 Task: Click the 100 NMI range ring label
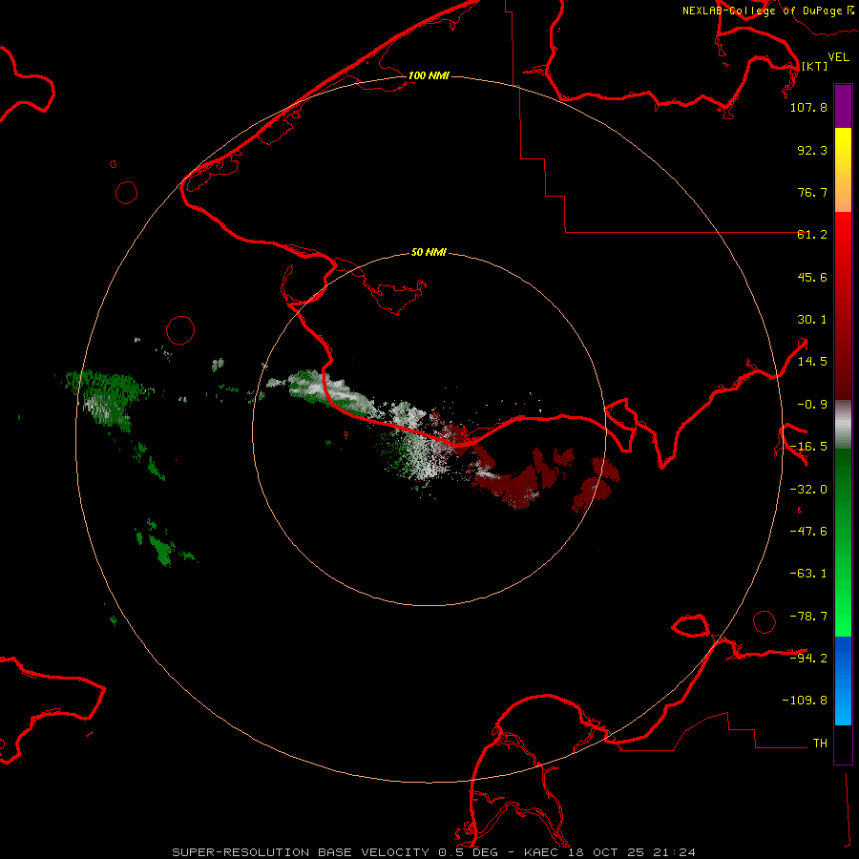(x=429, y=75)
